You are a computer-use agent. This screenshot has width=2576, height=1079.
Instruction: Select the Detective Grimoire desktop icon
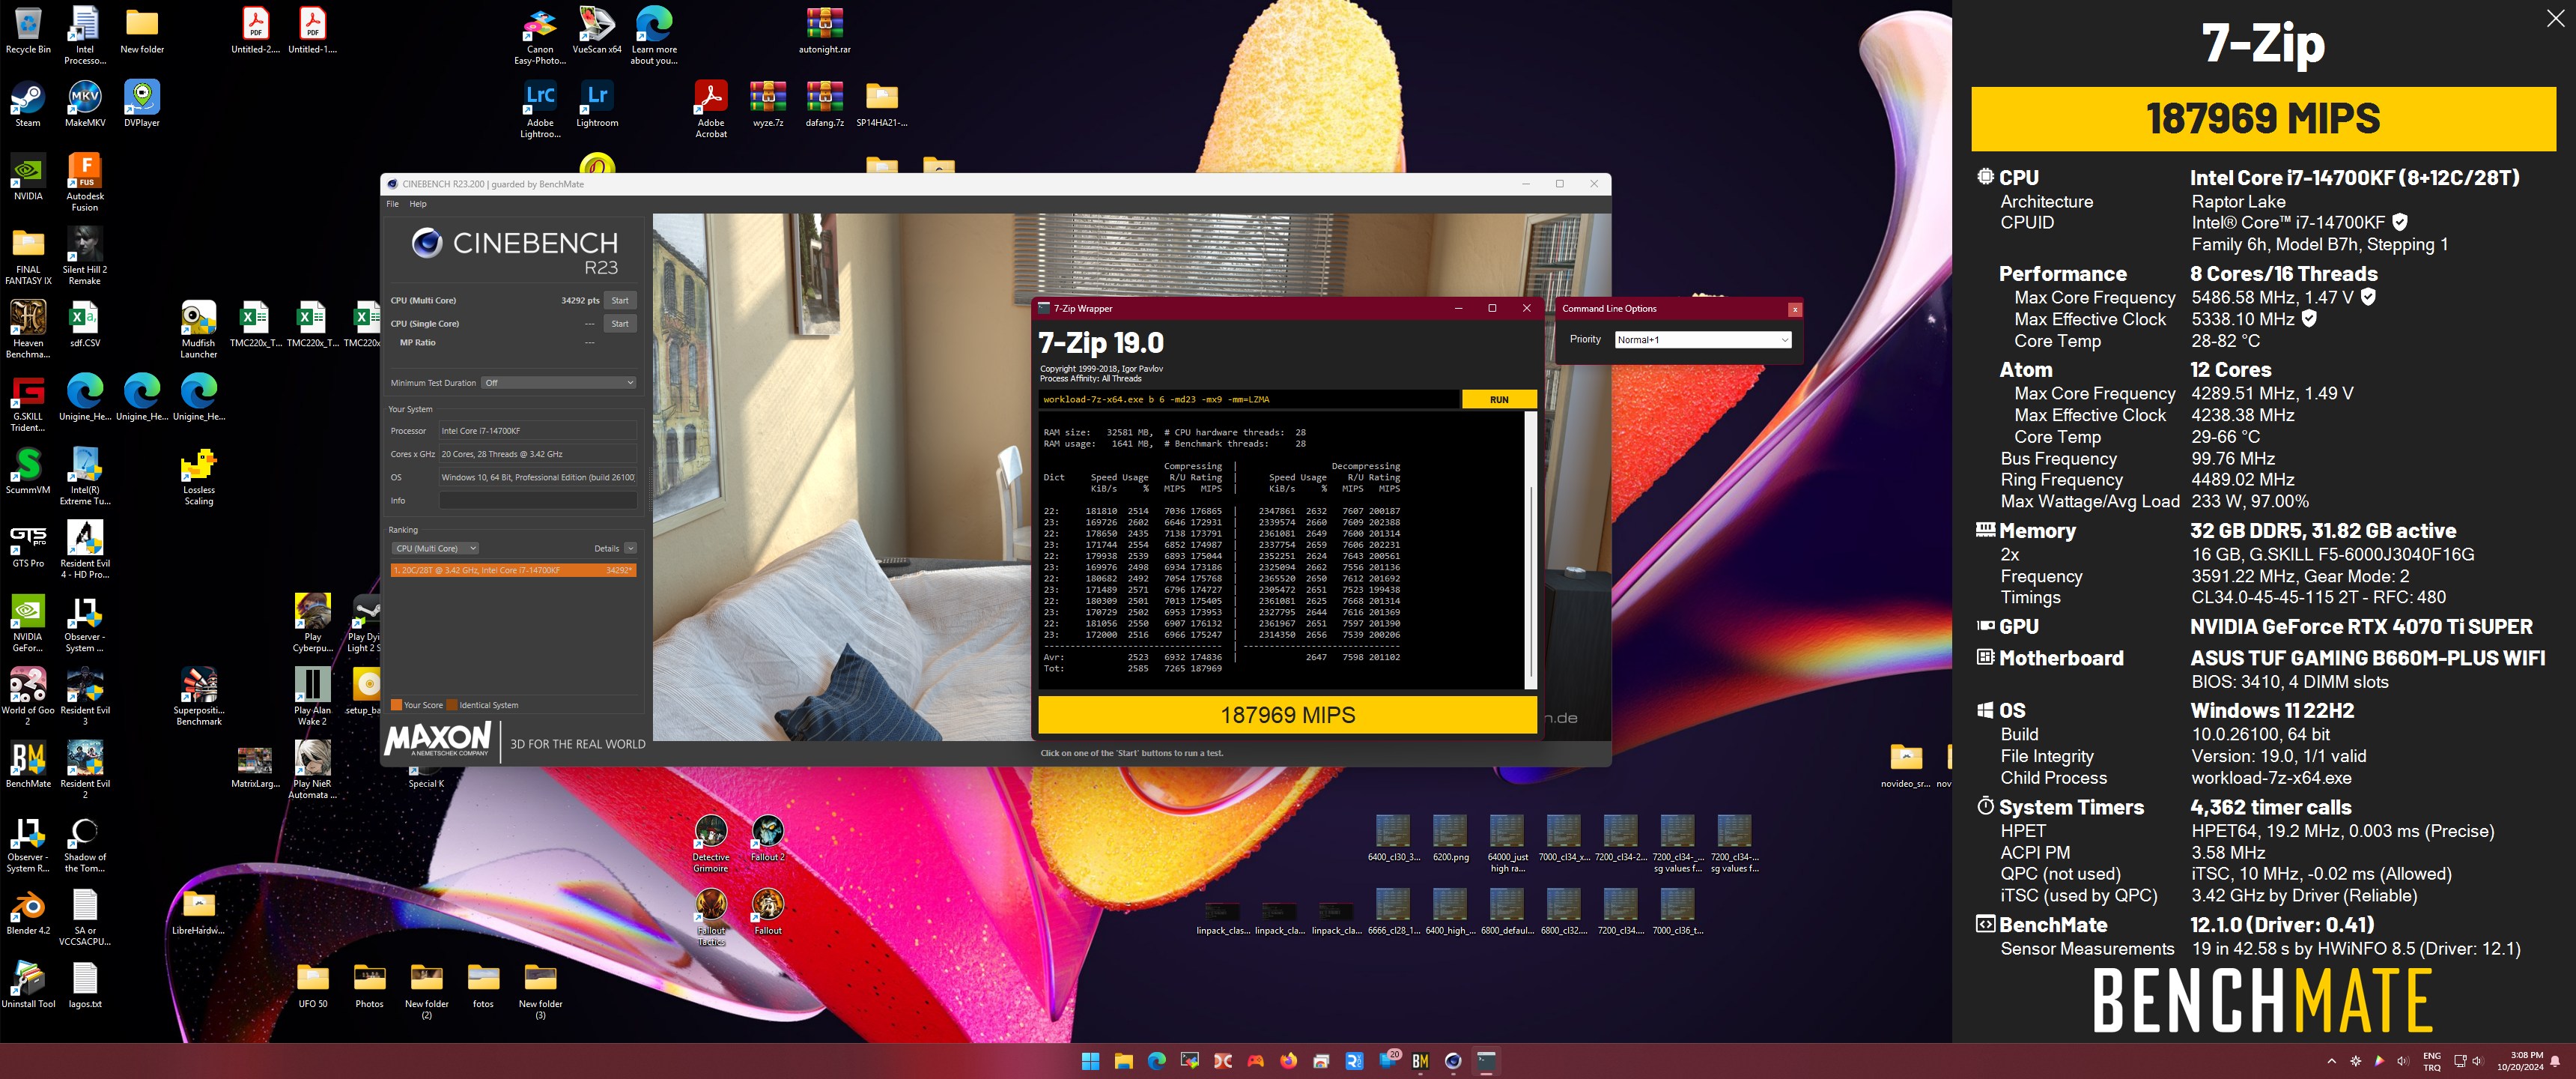pyautogui.click(x=711, y=844)
